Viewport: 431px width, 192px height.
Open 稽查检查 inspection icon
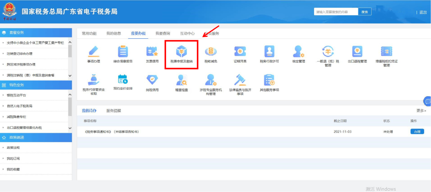click(x=182, y=80)
